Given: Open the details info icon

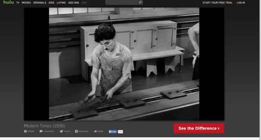Looking at the screenshot, I should click(x=25, y=131).
